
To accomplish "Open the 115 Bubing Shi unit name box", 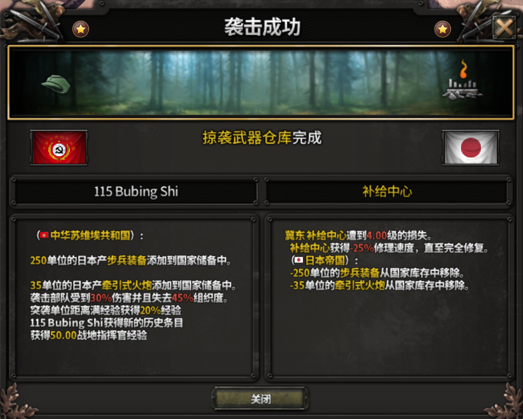I will [x=136, y=191].
